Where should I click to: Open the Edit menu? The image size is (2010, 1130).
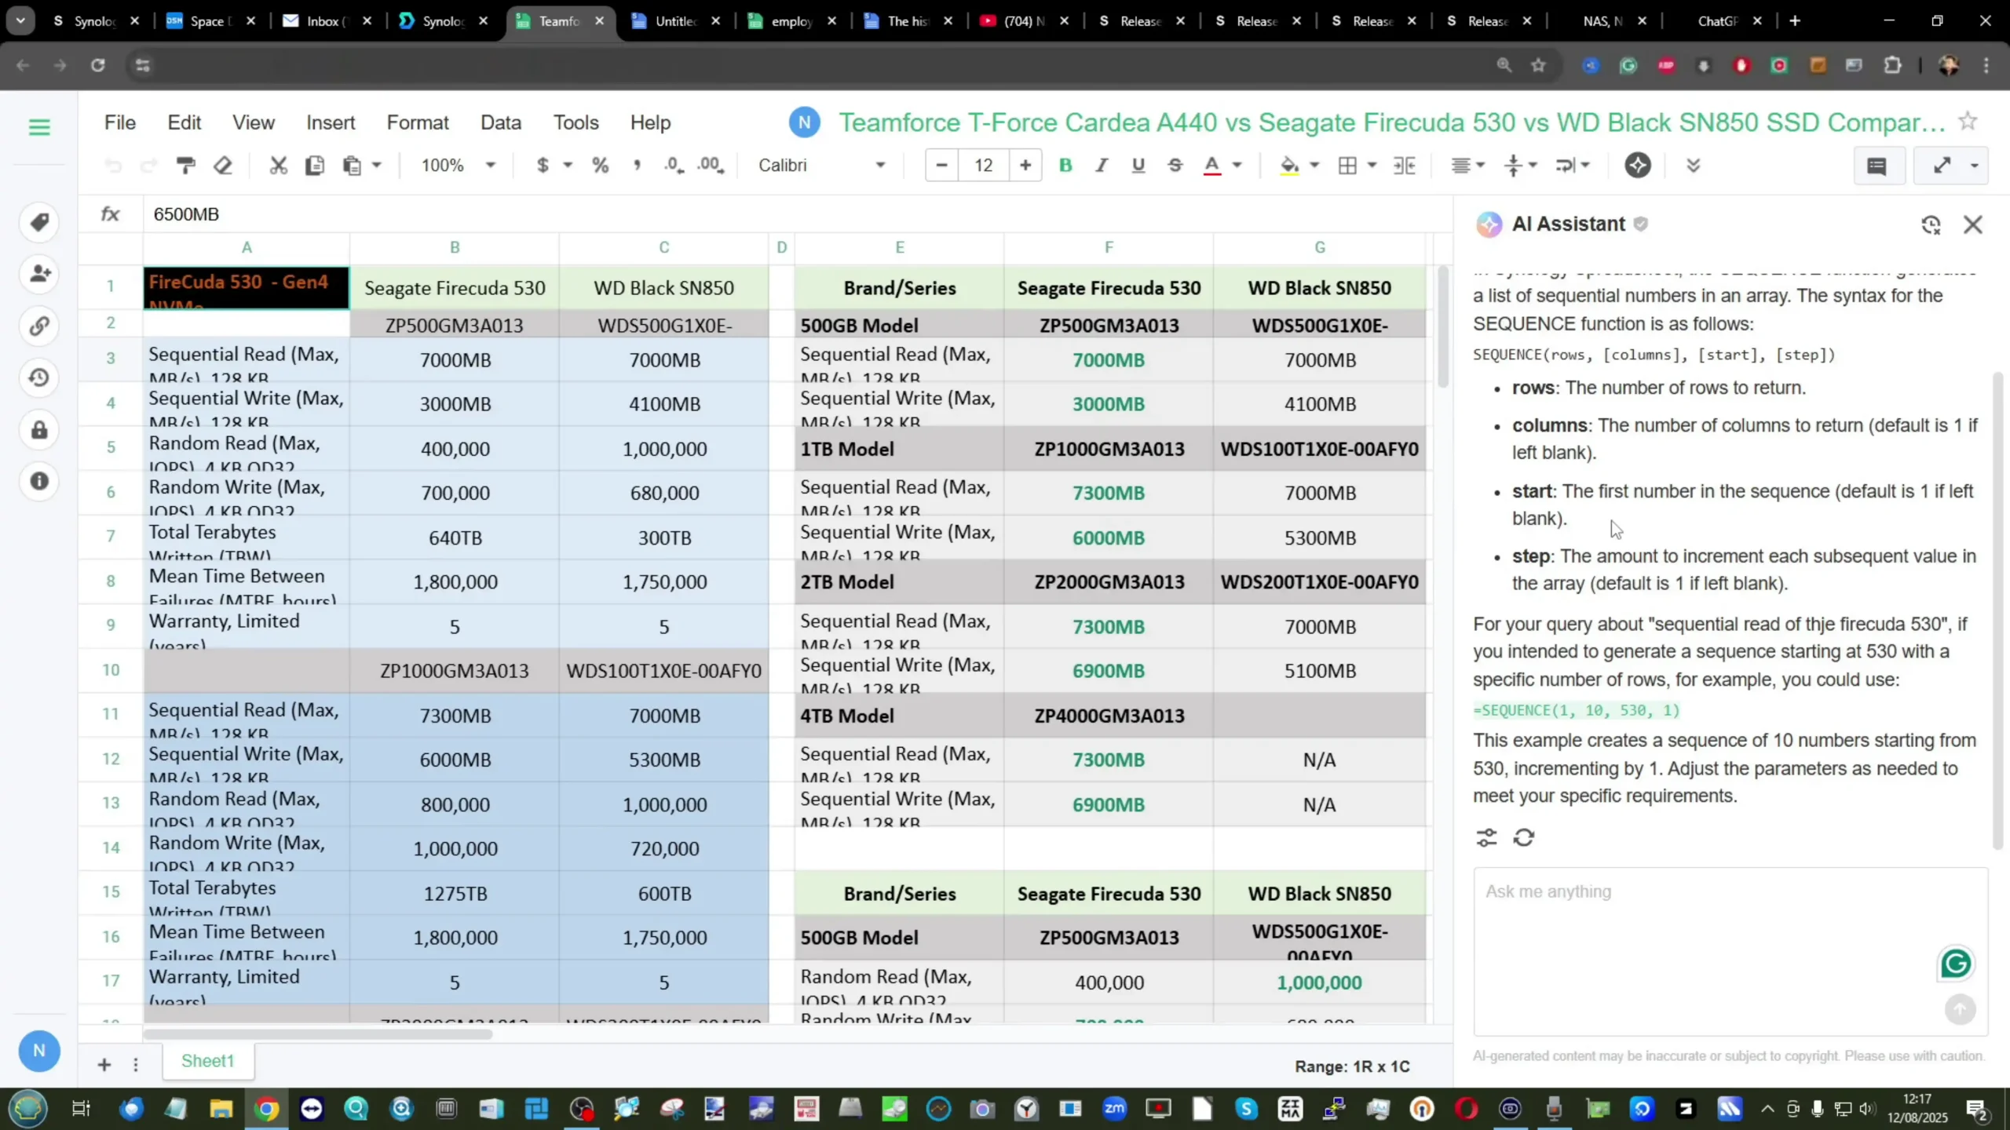coord(185,122)
